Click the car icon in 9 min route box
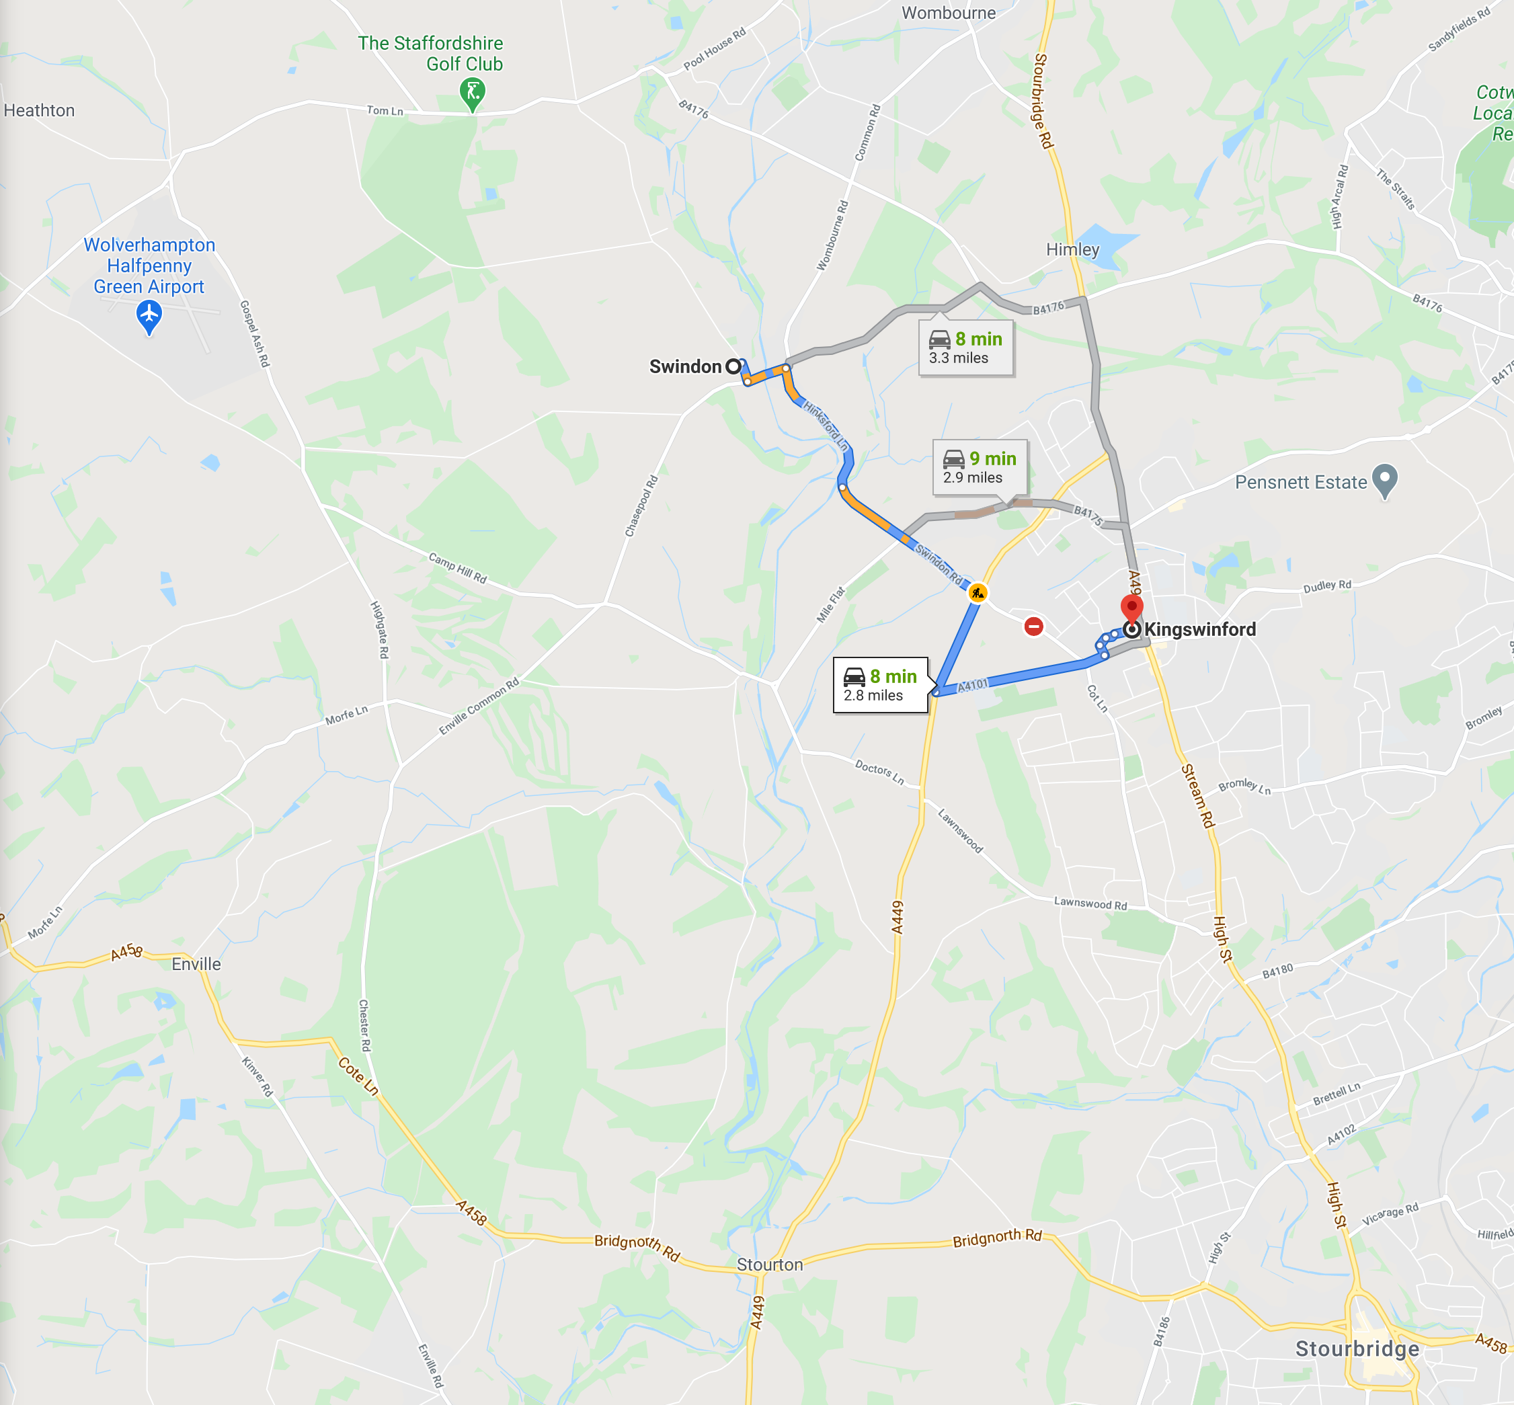 [x=953, y=458]
